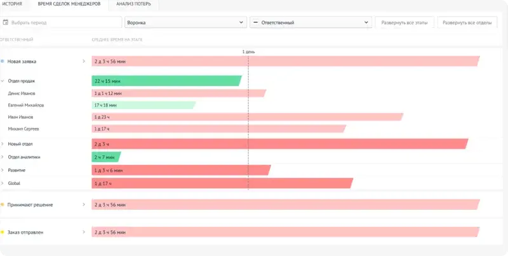This screenshot has width=508, height=256.
Task: Click the orange dot beside Принимают решение
Action: click(3, 205)
